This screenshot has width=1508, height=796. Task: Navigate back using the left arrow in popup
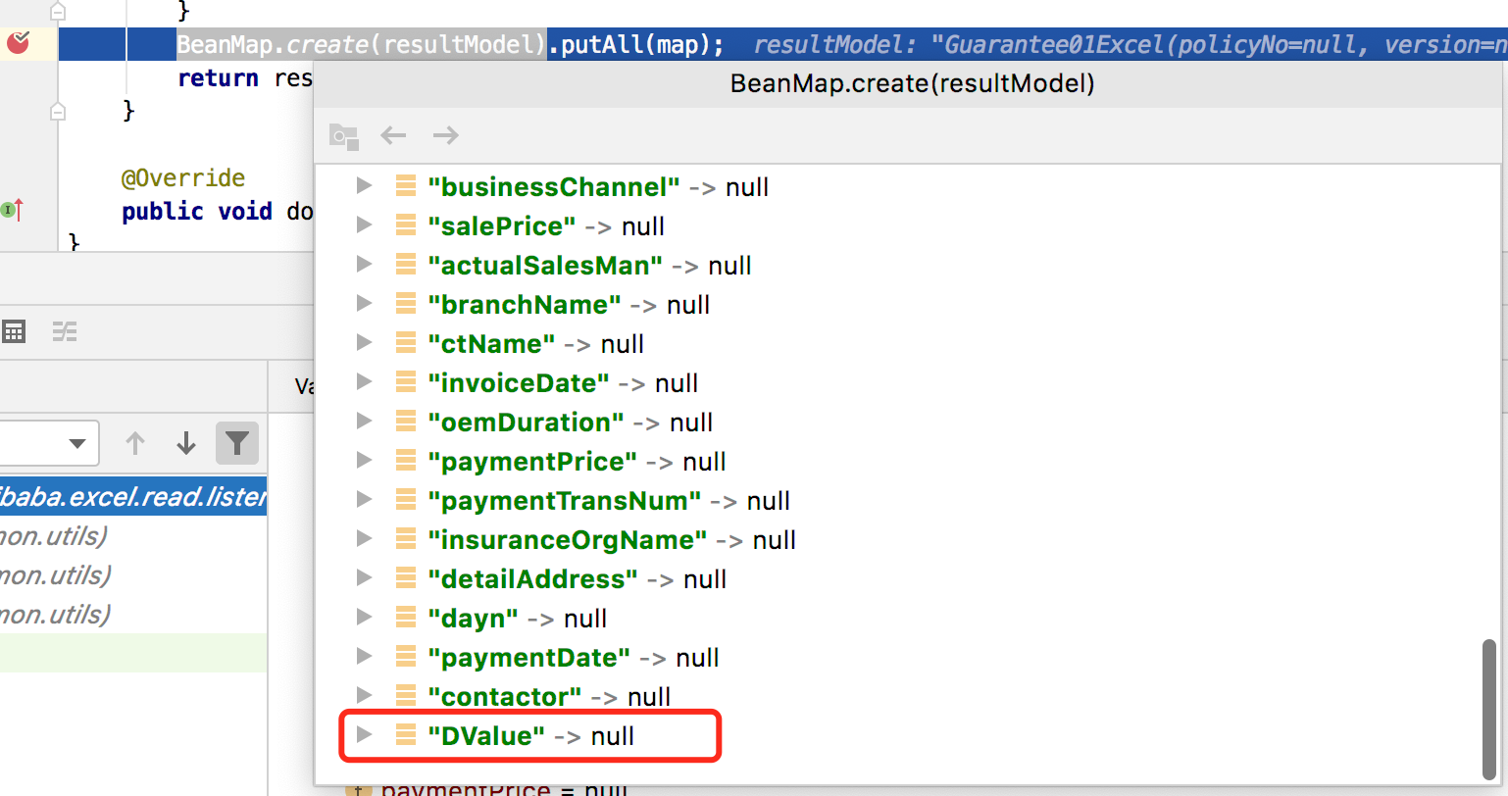(393, 135)
